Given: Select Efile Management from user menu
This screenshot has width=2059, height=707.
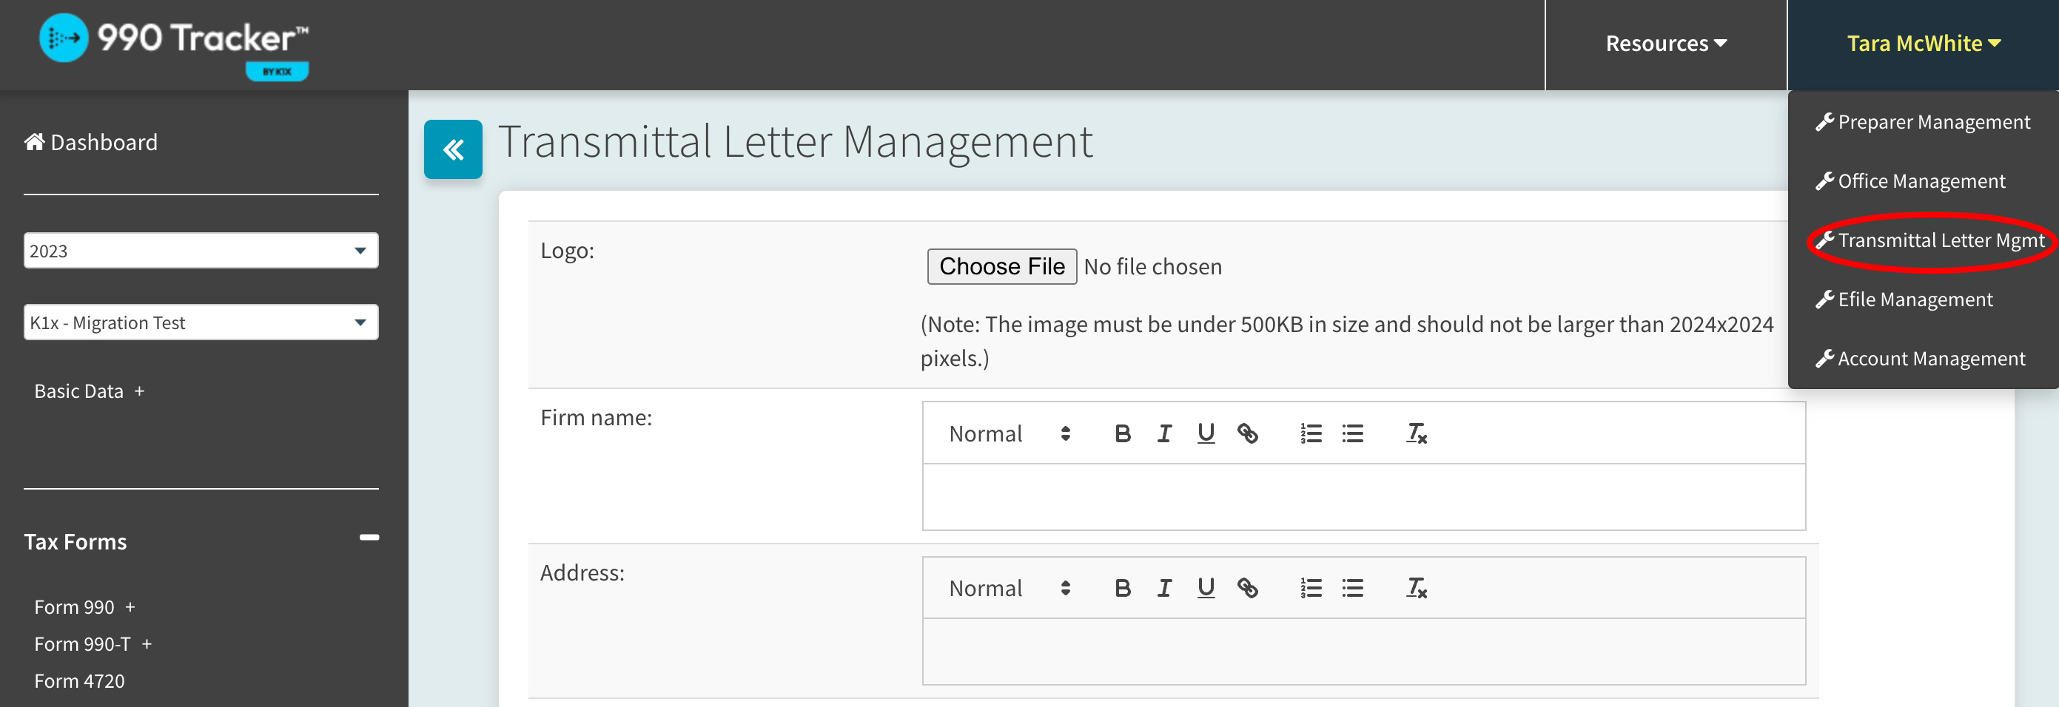Looking at the screenshot, I should point(1915,300).
